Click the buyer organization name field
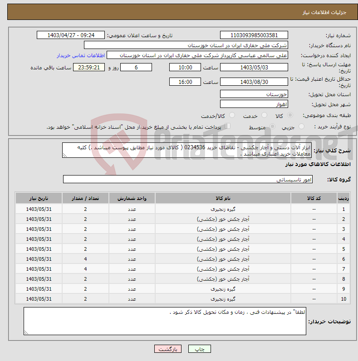 (x=186, y=45)
